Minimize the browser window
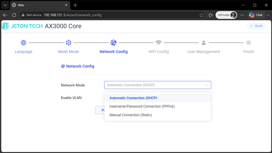Image resolution: width=272 pixels, height=153 pixels. [x=243, y=5]
